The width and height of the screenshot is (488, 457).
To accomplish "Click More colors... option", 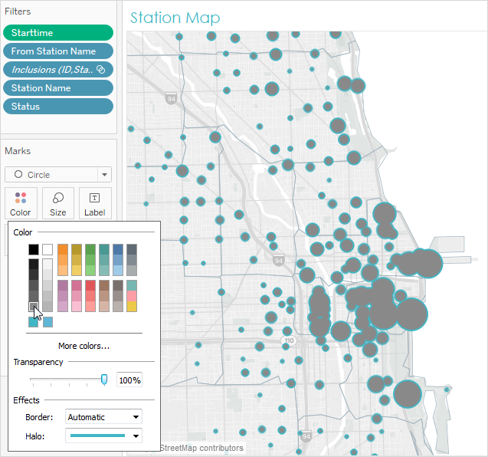I will (84, 346).
